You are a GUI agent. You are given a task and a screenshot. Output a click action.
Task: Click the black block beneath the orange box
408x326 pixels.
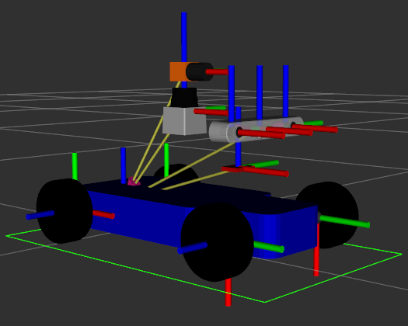pos(184,98)
